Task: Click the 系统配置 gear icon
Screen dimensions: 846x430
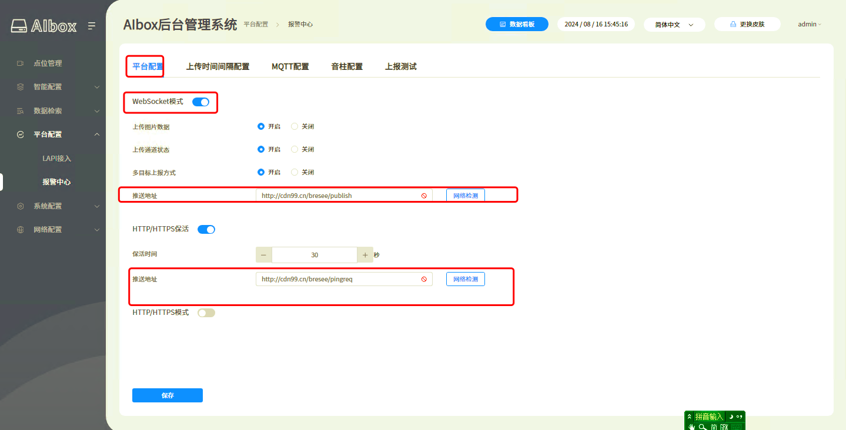Action: click(21, 206)
